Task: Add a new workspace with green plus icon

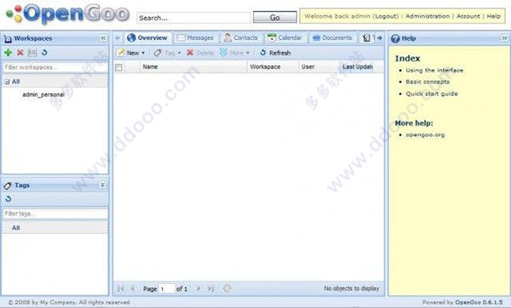Action: [9, 53]
